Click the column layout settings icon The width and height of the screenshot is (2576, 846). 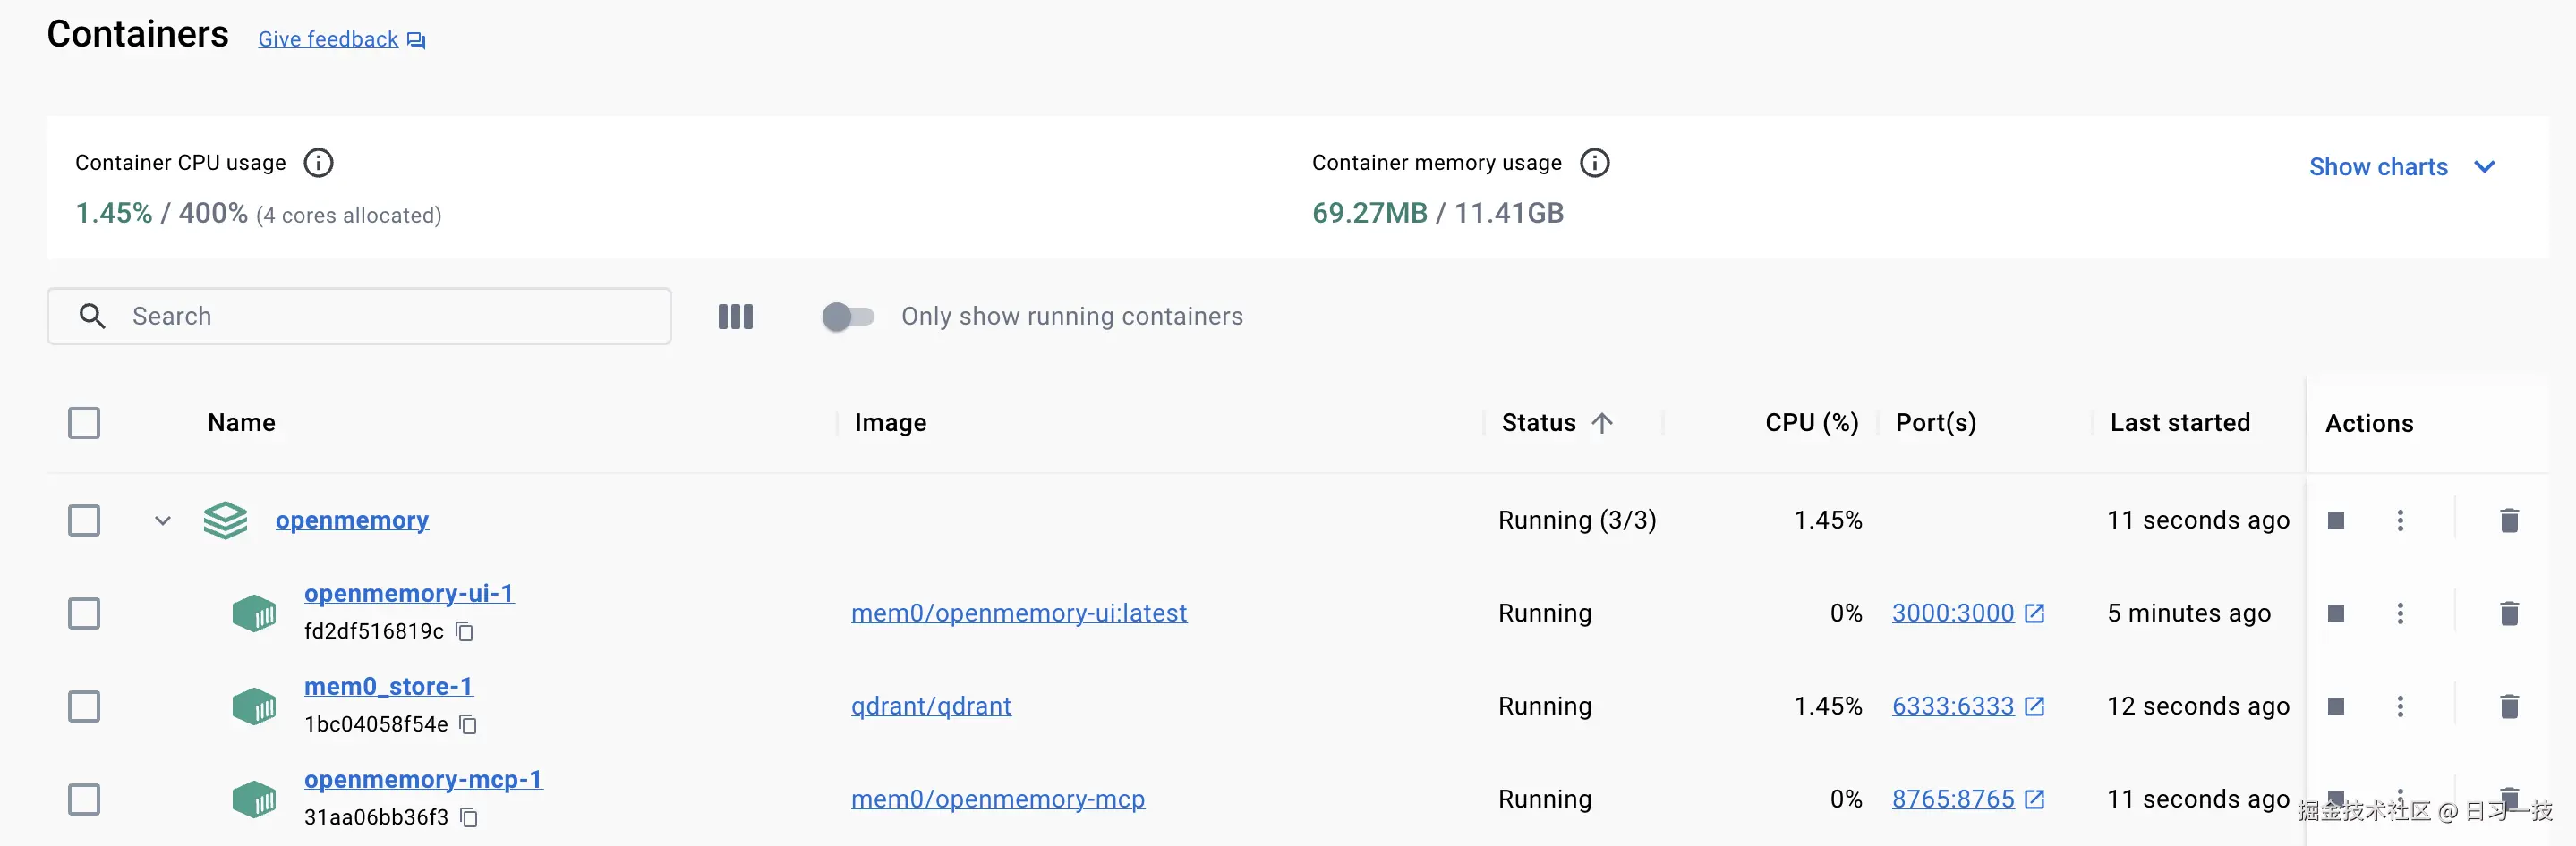pos(735,317)
